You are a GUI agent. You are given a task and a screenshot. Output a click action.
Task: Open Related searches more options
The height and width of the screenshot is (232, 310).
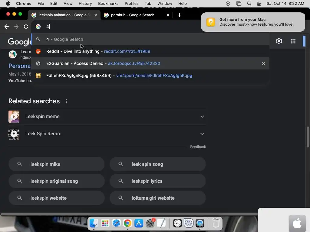(67, 101)
